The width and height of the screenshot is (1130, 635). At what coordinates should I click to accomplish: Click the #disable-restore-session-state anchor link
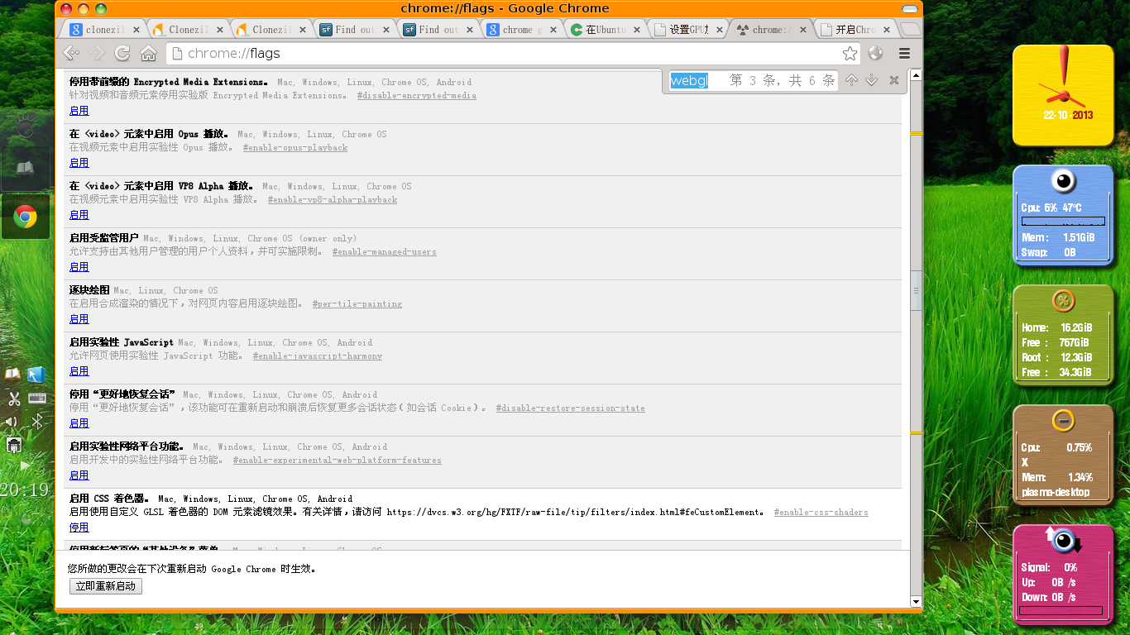click(x=571, y=408)
